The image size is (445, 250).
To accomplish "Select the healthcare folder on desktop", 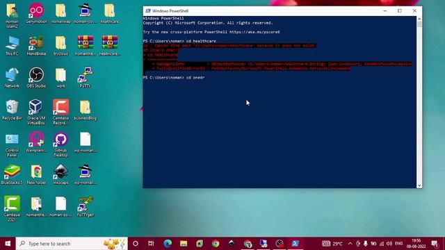I will click(x=110, y=13).
